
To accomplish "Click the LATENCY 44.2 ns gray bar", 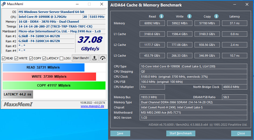I will click(18, 94).
